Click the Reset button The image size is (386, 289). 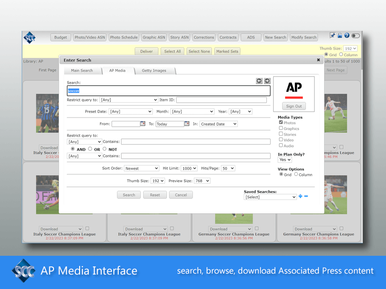tap(155, 195)
